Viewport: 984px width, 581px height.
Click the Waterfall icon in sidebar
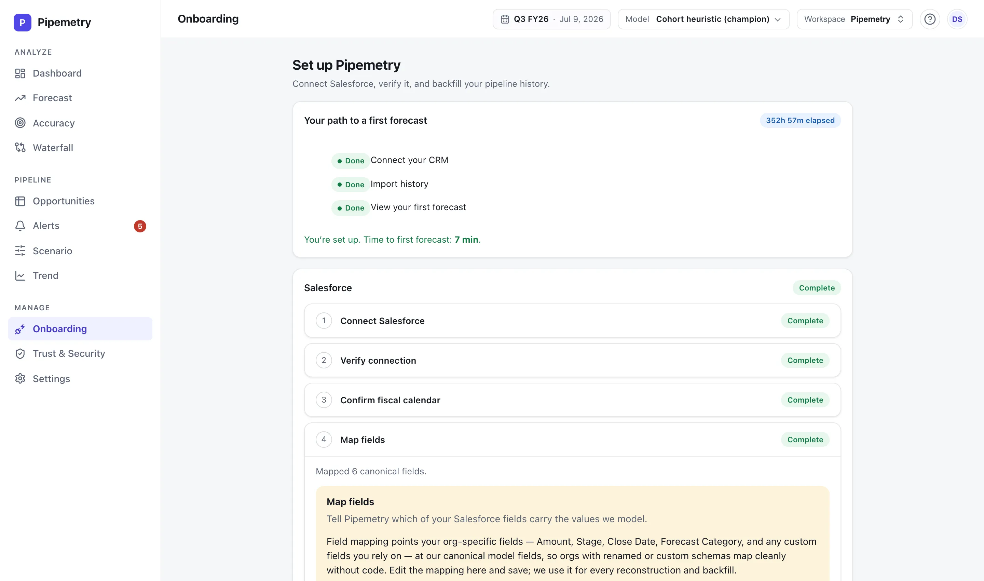[20, 148]
